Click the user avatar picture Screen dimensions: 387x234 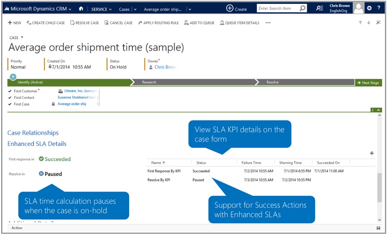[x=358, y=8]
